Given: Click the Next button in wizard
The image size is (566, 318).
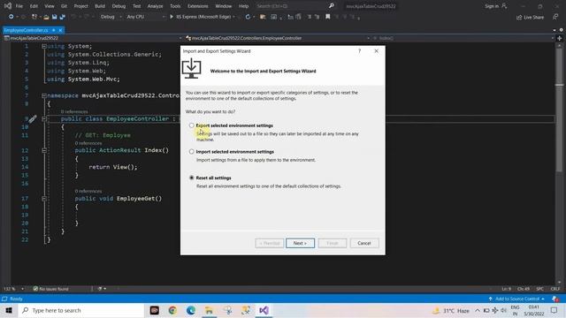Looking at the screenshot, I should pos(300,243).
